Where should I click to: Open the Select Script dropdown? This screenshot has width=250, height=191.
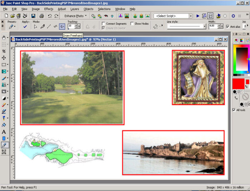pyautogui.click(x=191, y=16)
